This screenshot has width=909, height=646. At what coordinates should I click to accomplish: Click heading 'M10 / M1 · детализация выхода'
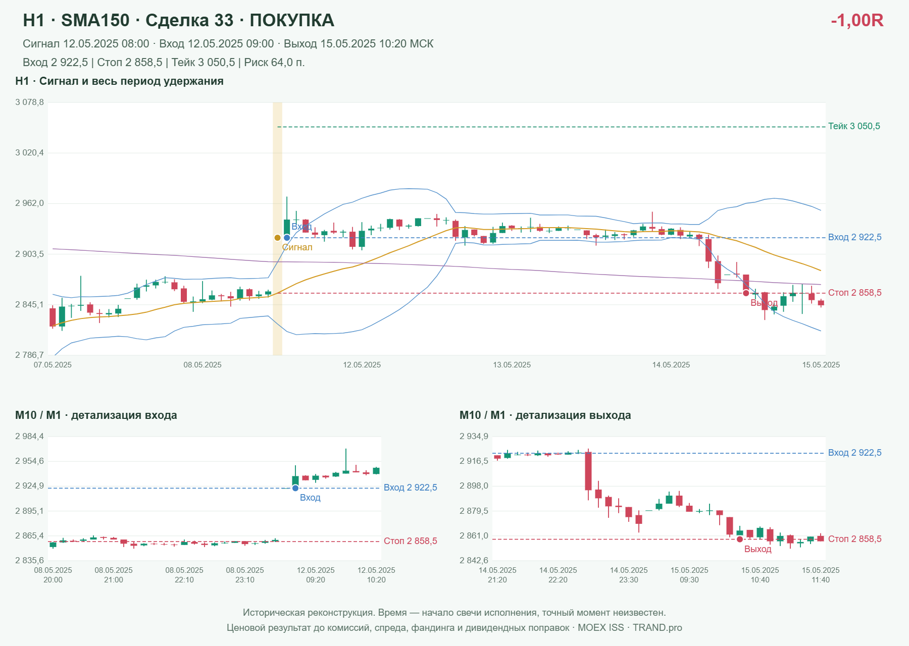click(x=545, y=415)
